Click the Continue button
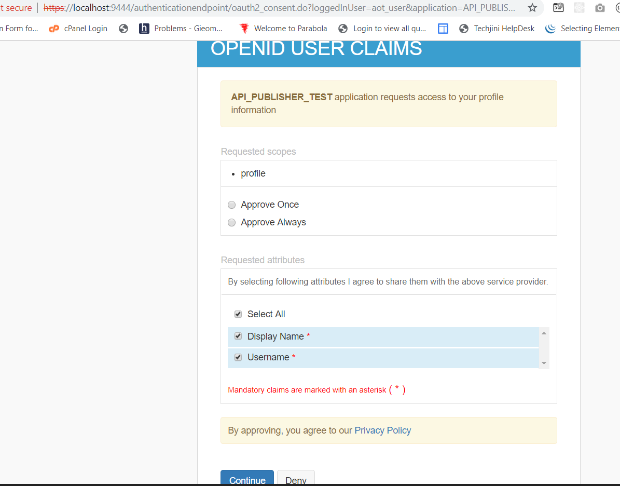The height and width of the screenshot is (486, 620). coord(247,480)
